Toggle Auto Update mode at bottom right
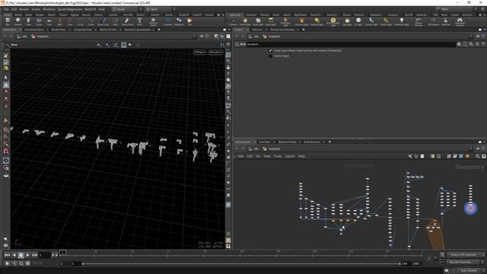487x274 pixels. click(x=469, y=271)
